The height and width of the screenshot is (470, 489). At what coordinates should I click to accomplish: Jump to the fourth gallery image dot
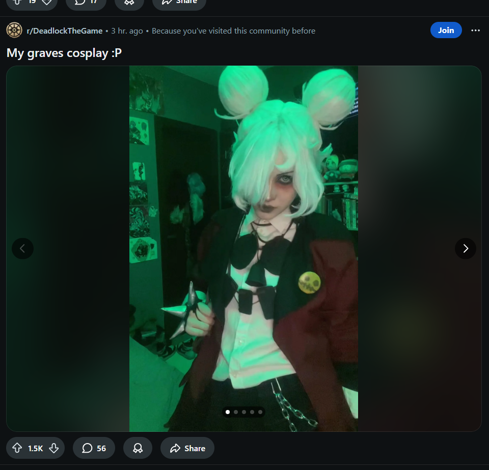pyautogui.click(x=252, y=412)
